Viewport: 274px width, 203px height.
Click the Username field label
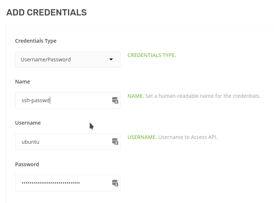click(28, 123)
